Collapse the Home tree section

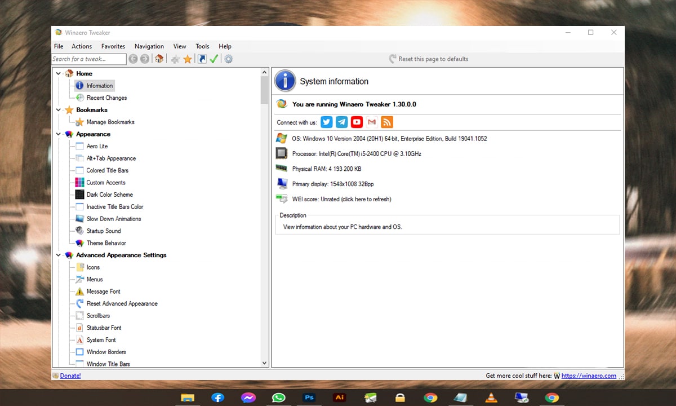pos(58,73)
